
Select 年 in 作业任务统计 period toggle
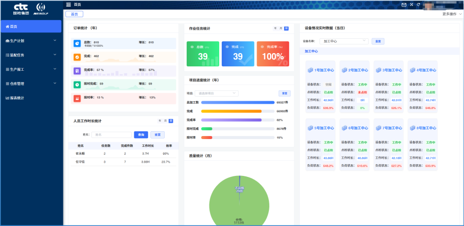(275, 28)
